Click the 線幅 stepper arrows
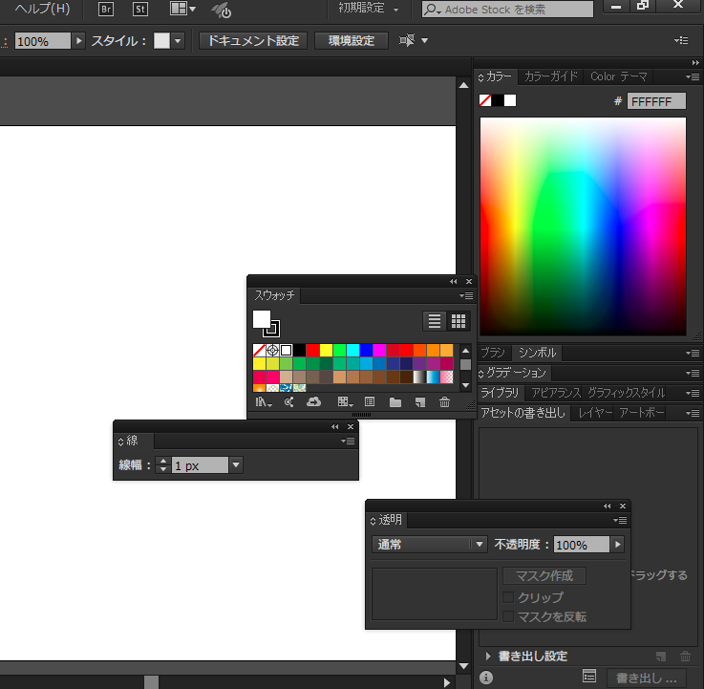 (x=163, y=464)
